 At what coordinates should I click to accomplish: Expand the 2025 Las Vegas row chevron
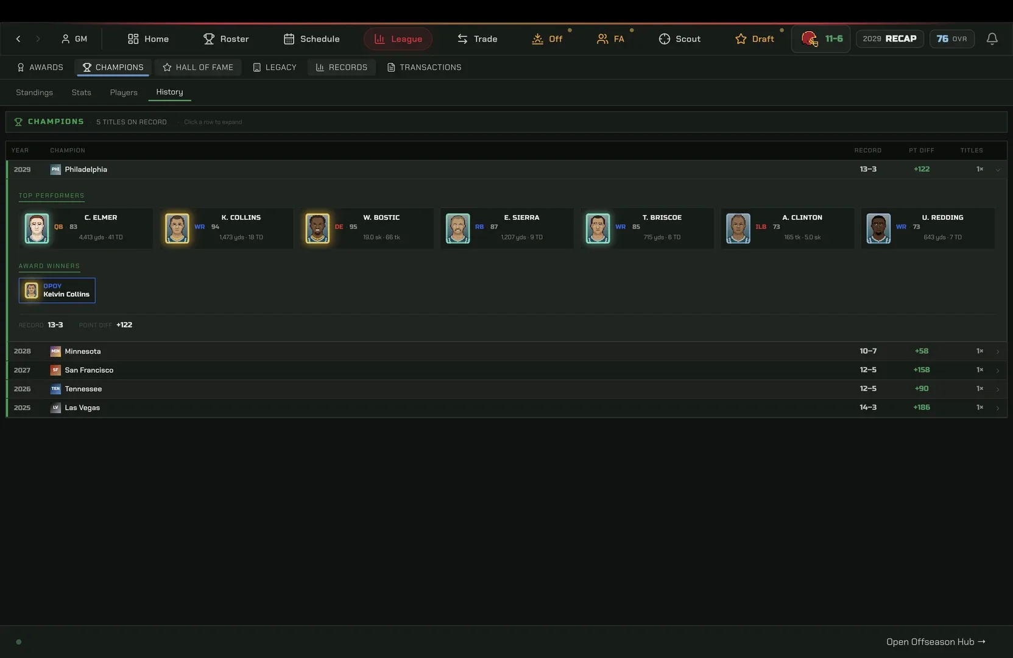(998, 408)
